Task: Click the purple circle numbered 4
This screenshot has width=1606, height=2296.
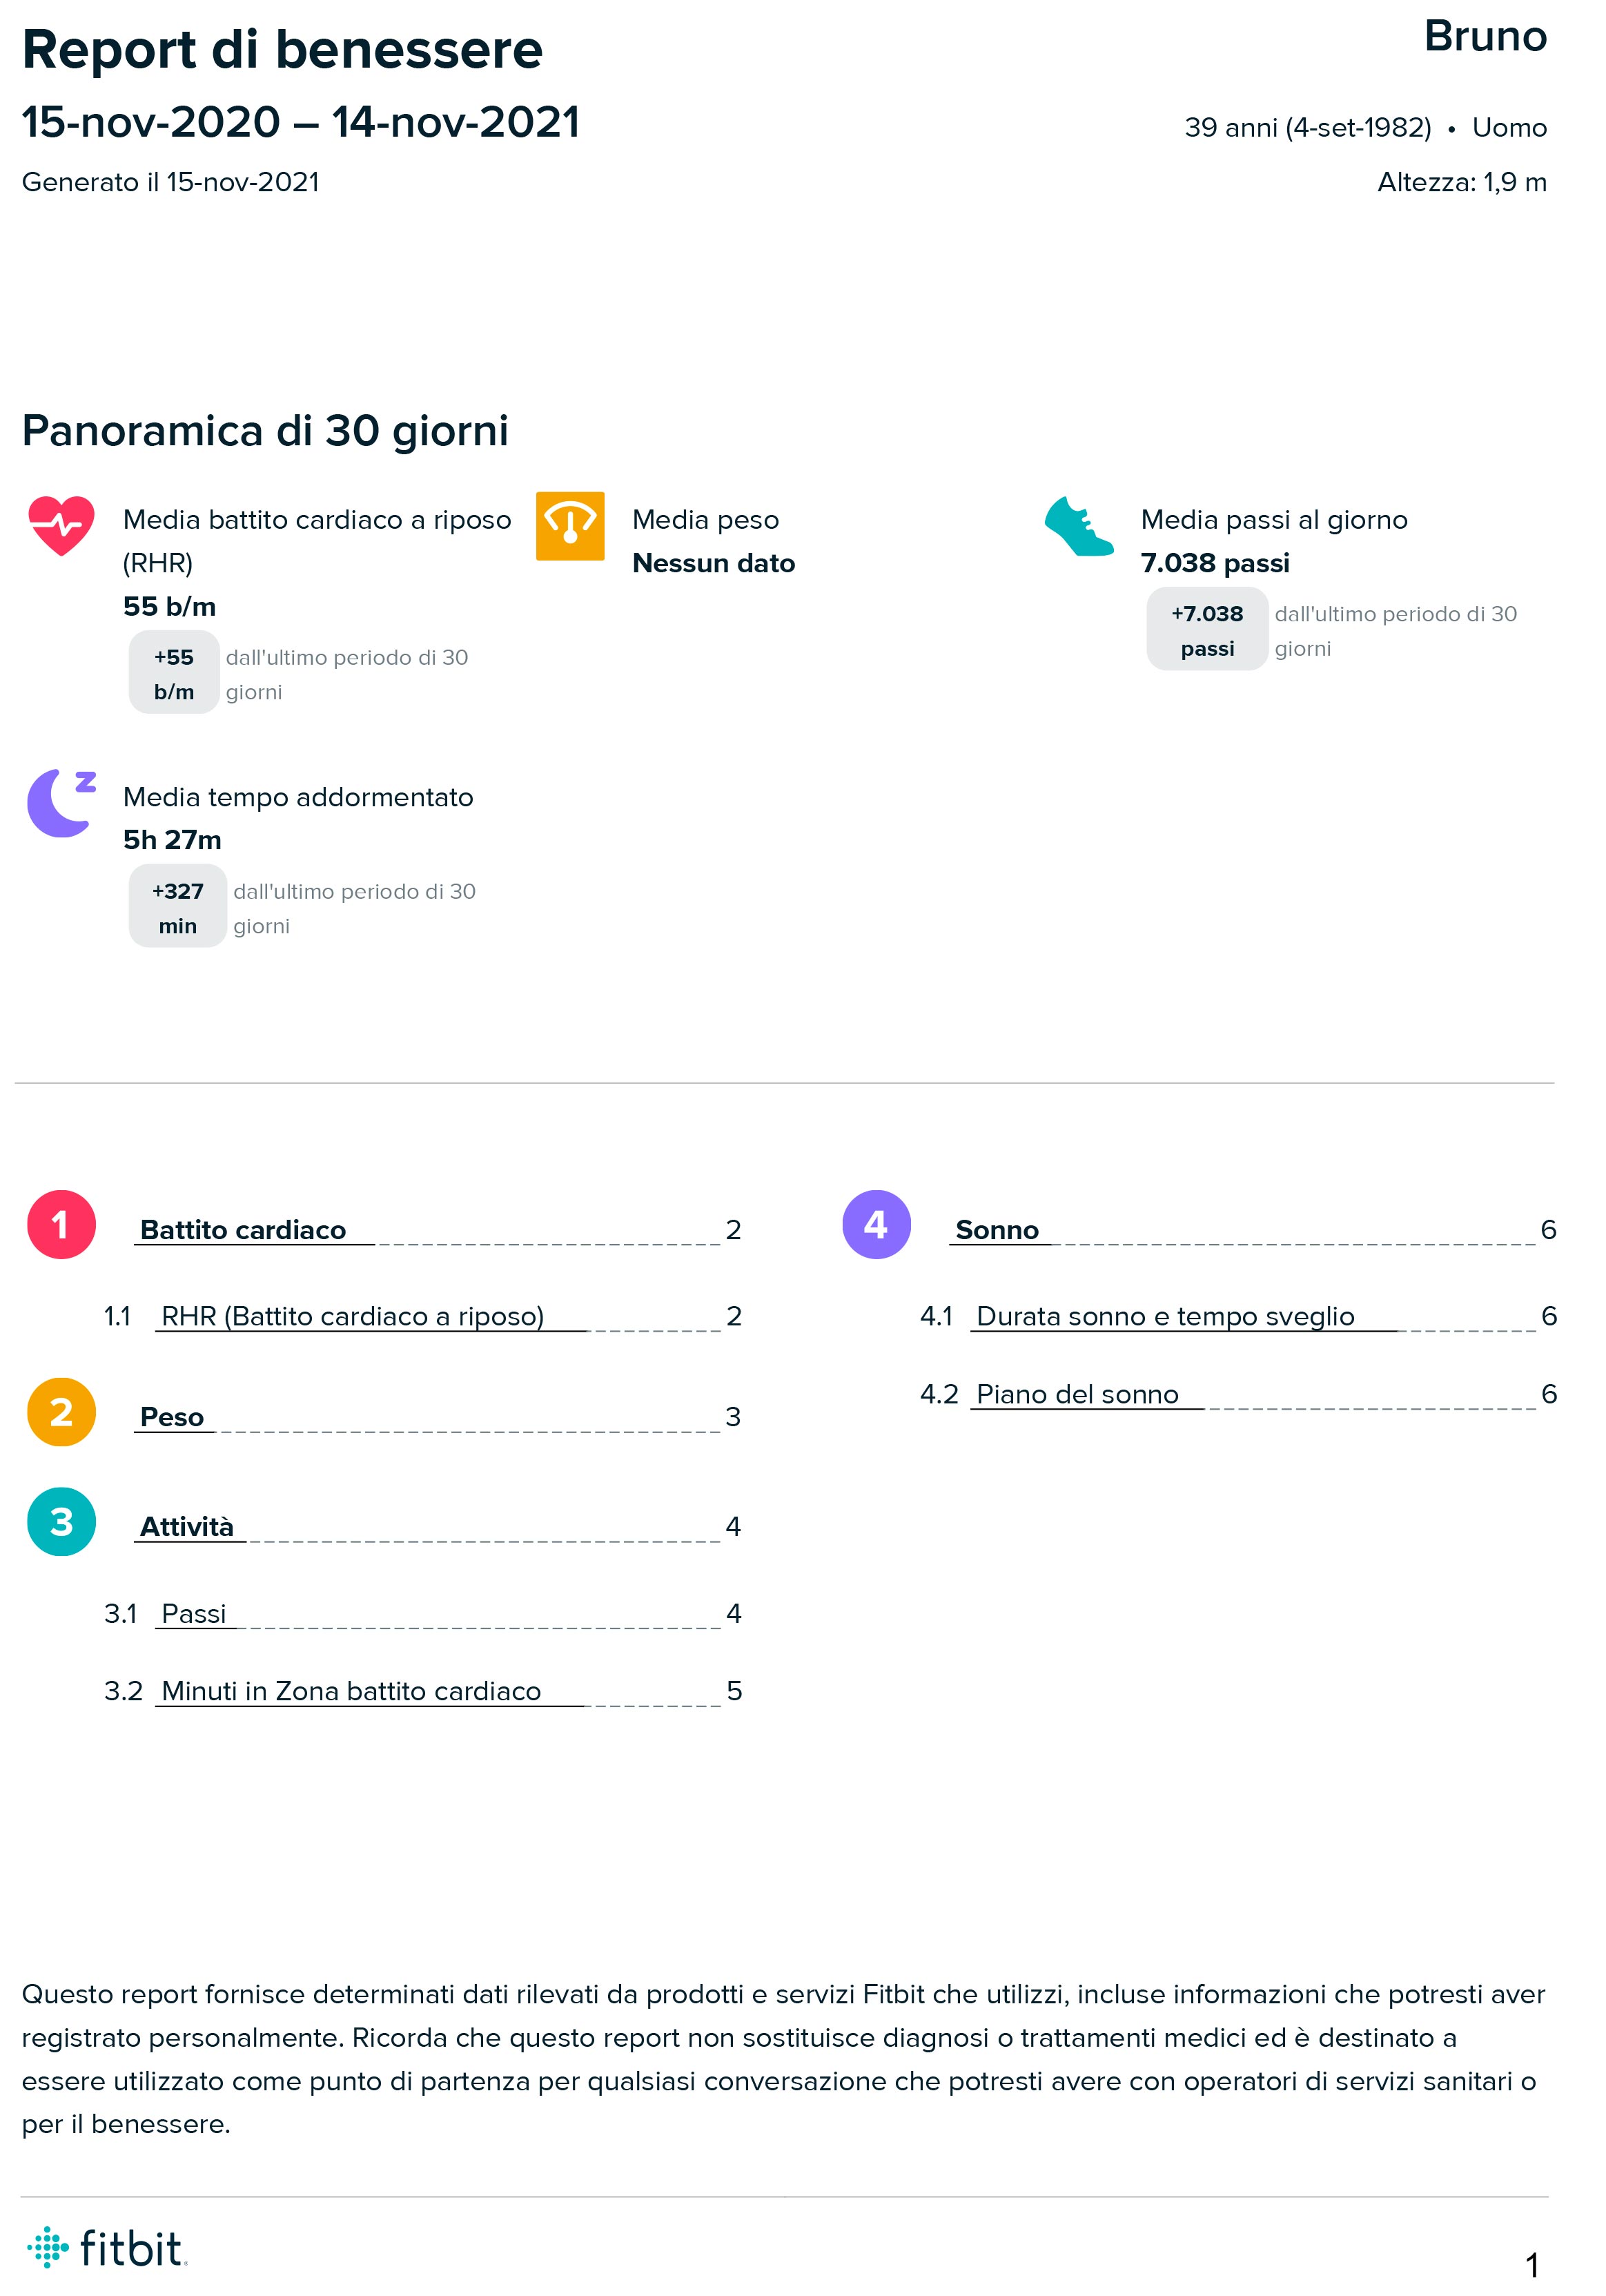Action: pyautogui.click(x=876, y=1225)
